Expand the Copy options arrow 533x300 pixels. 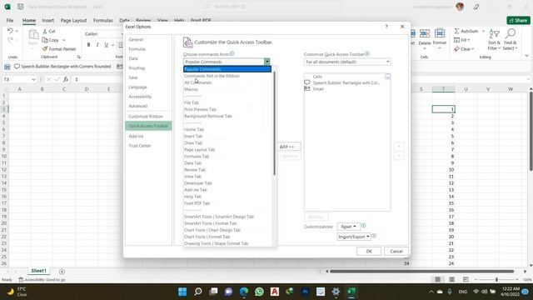coord(63,40)
